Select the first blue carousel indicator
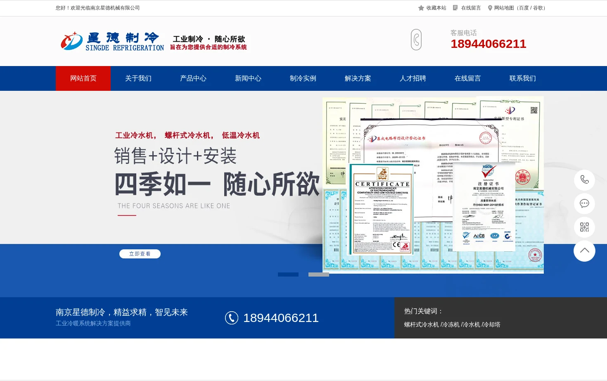The height and width of the screenshot is (381, 607). click(x=288, y=275)
